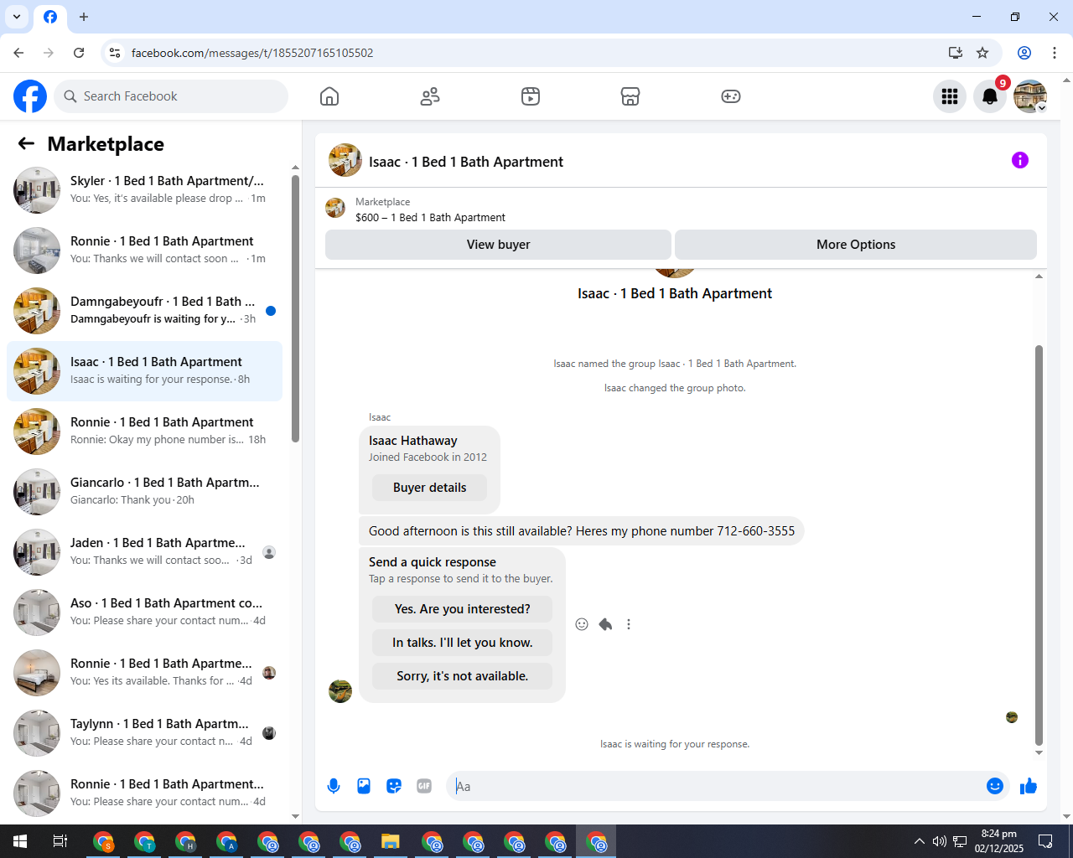1073x858 pixels.
Task: Send 'Yes. Are you interested?' quick response
Action: 462,609
